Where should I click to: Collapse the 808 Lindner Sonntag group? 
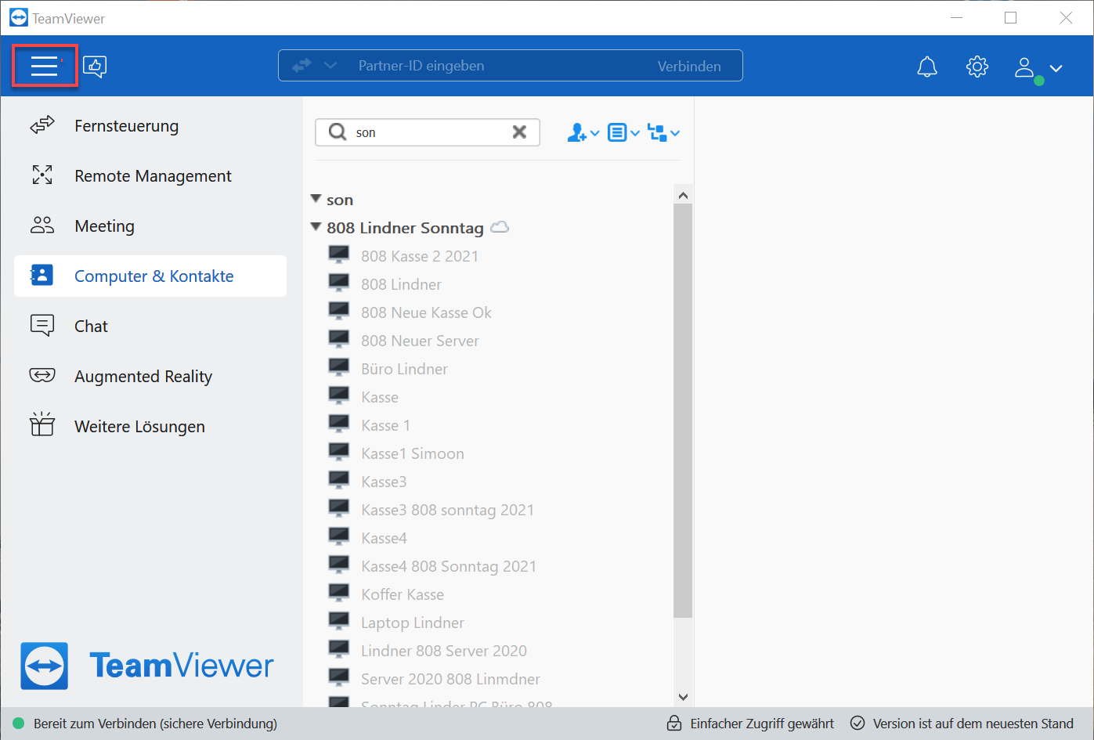coord(316,227)
